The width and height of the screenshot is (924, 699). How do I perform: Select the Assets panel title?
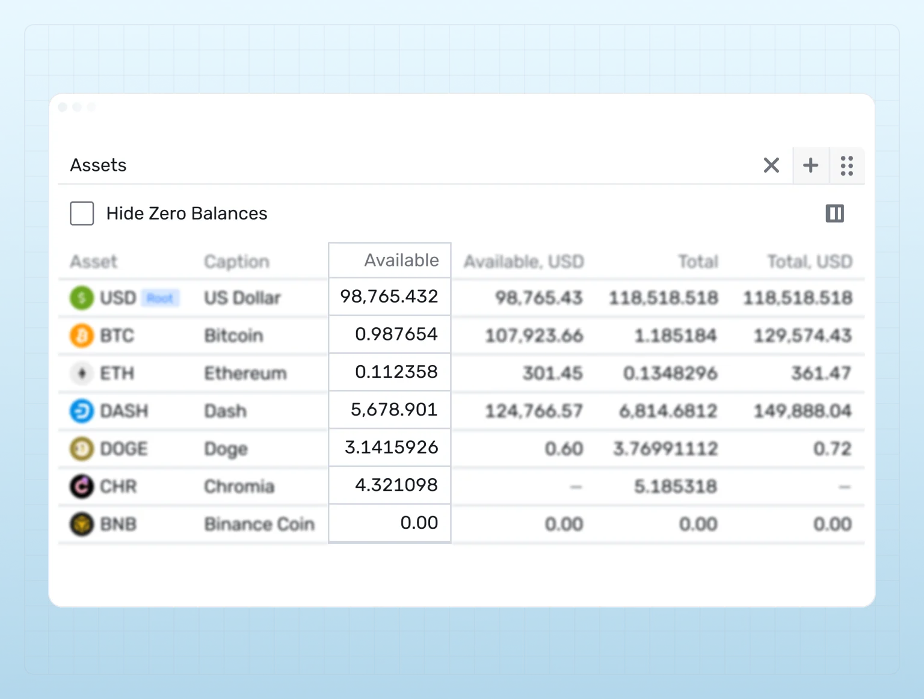(98, 165)
